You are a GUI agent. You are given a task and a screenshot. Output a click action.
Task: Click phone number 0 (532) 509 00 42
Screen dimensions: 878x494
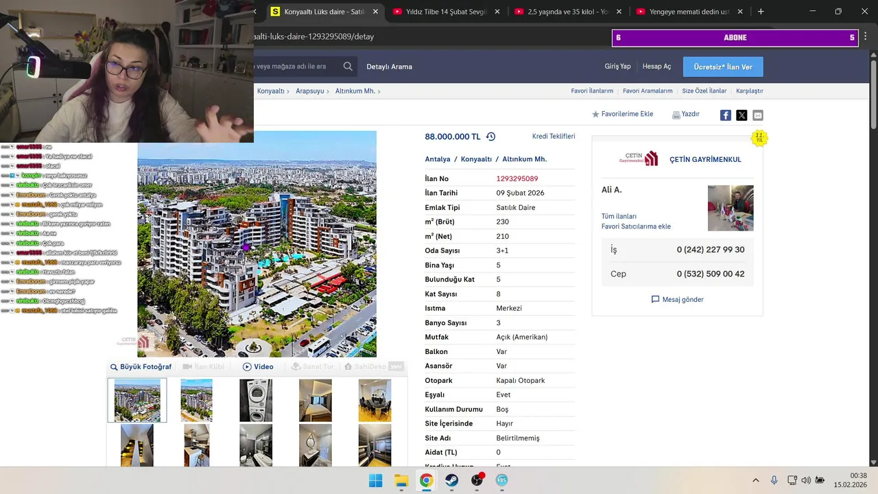(x=711, y=274)
